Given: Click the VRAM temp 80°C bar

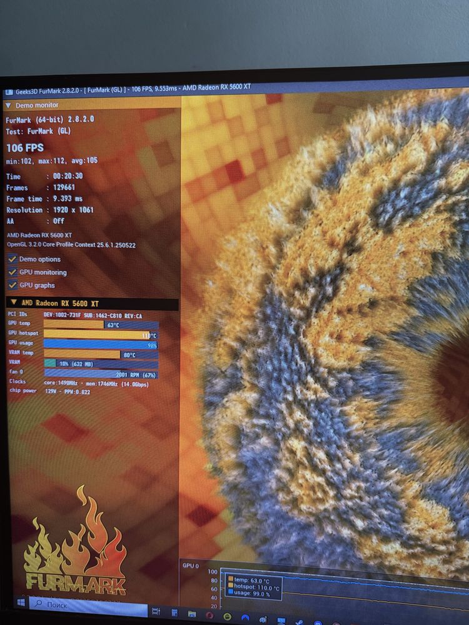Looking at the screenshot, I should (x=101, y=354).
